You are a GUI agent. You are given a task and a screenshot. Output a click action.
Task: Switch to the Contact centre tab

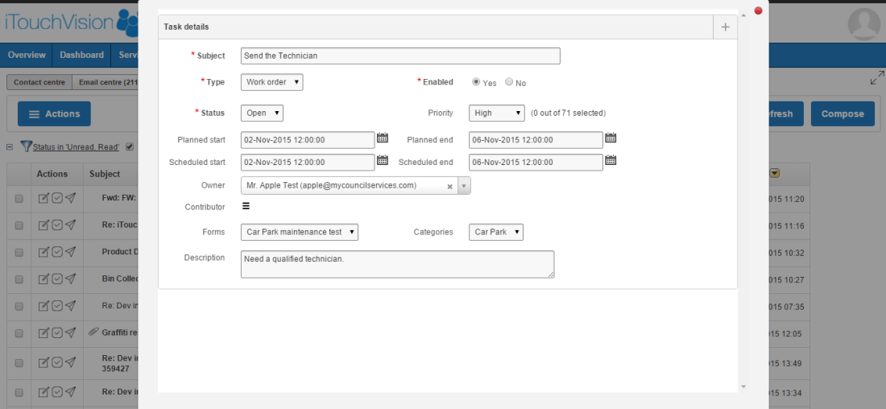click(39, 82)
